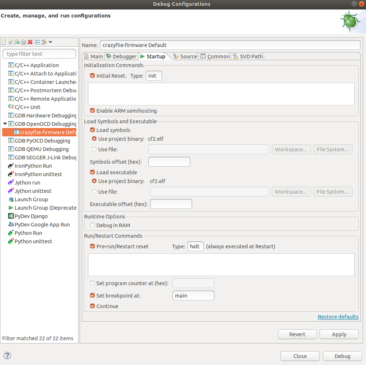Click the New launch configuration icon
Screen dimensions: 366x365
point(4,42)
